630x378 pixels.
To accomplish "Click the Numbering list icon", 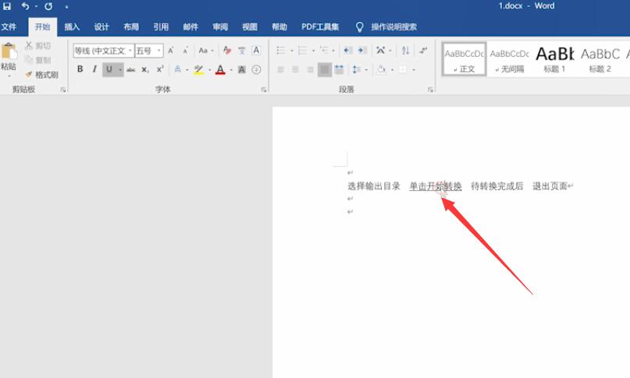I will pyautogui.click(x=303, y=51).
